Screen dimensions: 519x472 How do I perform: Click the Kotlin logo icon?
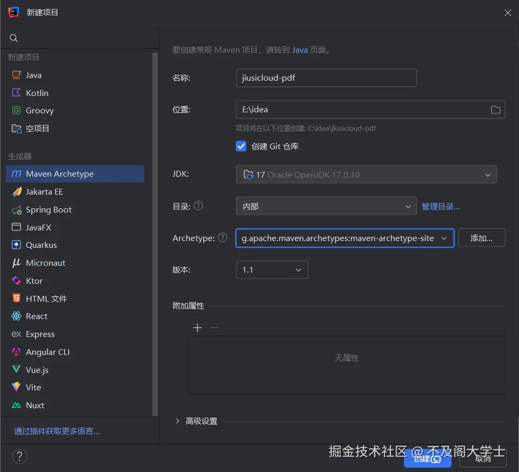(x=16, y=93)
